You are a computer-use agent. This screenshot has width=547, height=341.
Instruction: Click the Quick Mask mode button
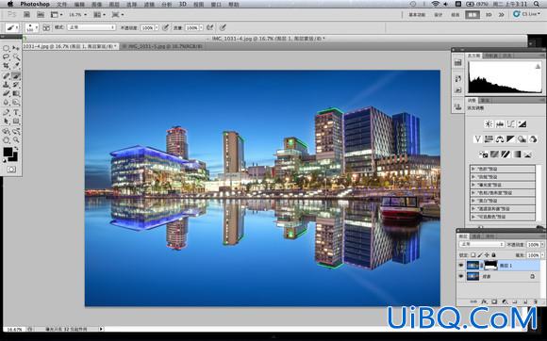[x=11, y=170]
